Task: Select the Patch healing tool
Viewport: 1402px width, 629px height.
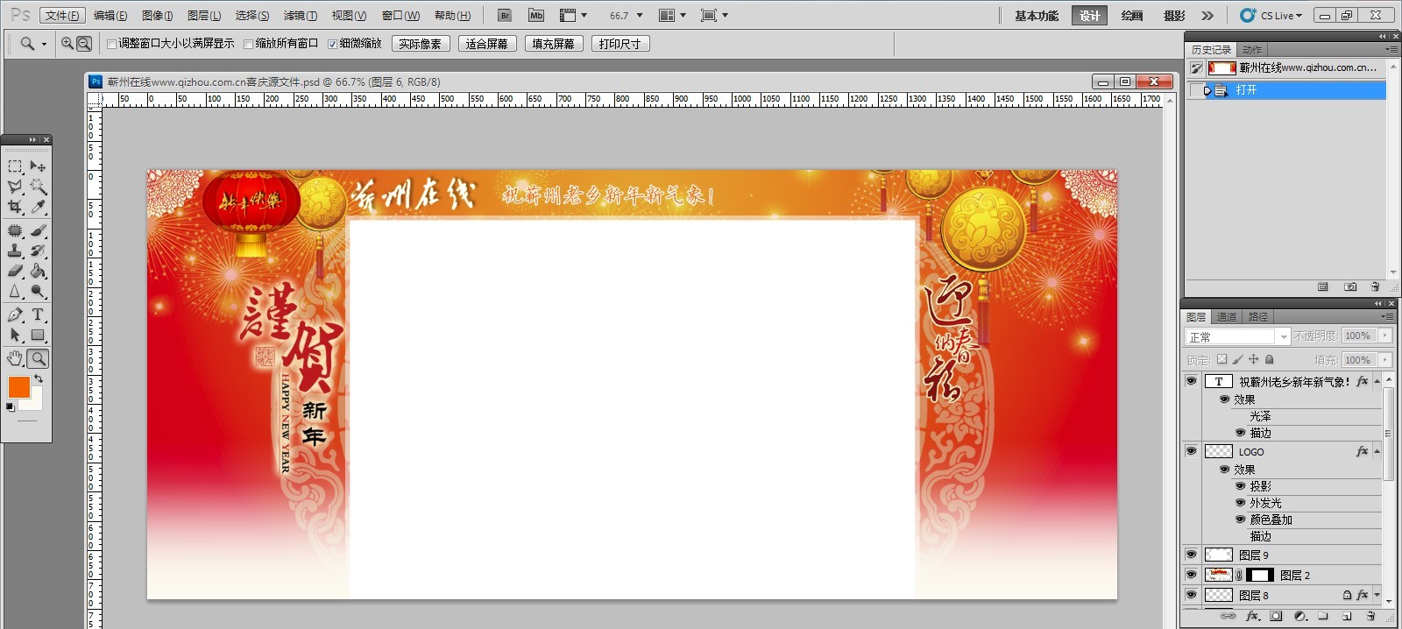Action: click(15, 230)
